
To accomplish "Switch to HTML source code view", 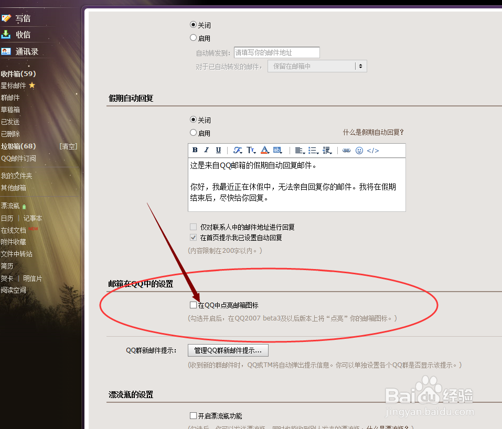I will [372, 151].
